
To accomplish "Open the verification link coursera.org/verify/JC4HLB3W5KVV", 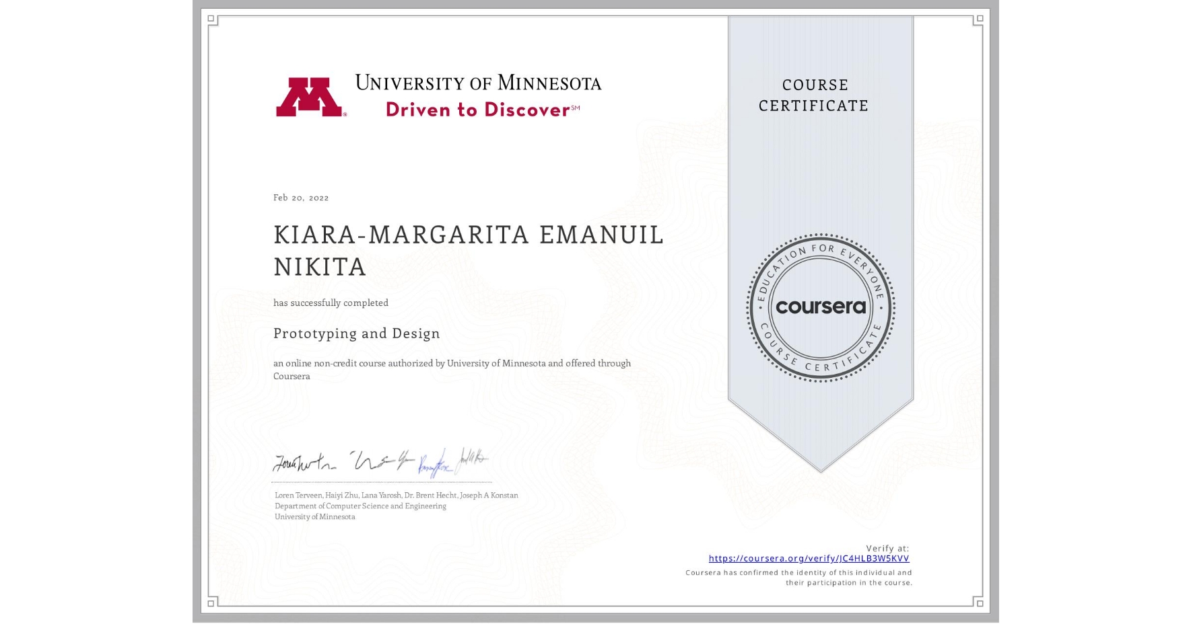I will pyautogui.click(x=809, y=557).
